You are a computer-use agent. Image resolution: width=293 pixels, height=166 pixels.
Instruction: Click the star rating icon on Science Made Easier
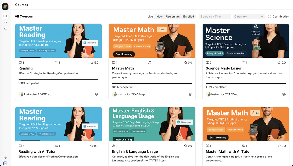click(279, 62)
